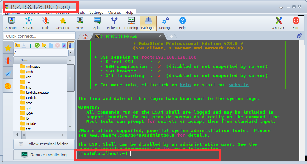Open the Settings menu
This screenshot has height=164, width=307.
[x=96, y=12]
